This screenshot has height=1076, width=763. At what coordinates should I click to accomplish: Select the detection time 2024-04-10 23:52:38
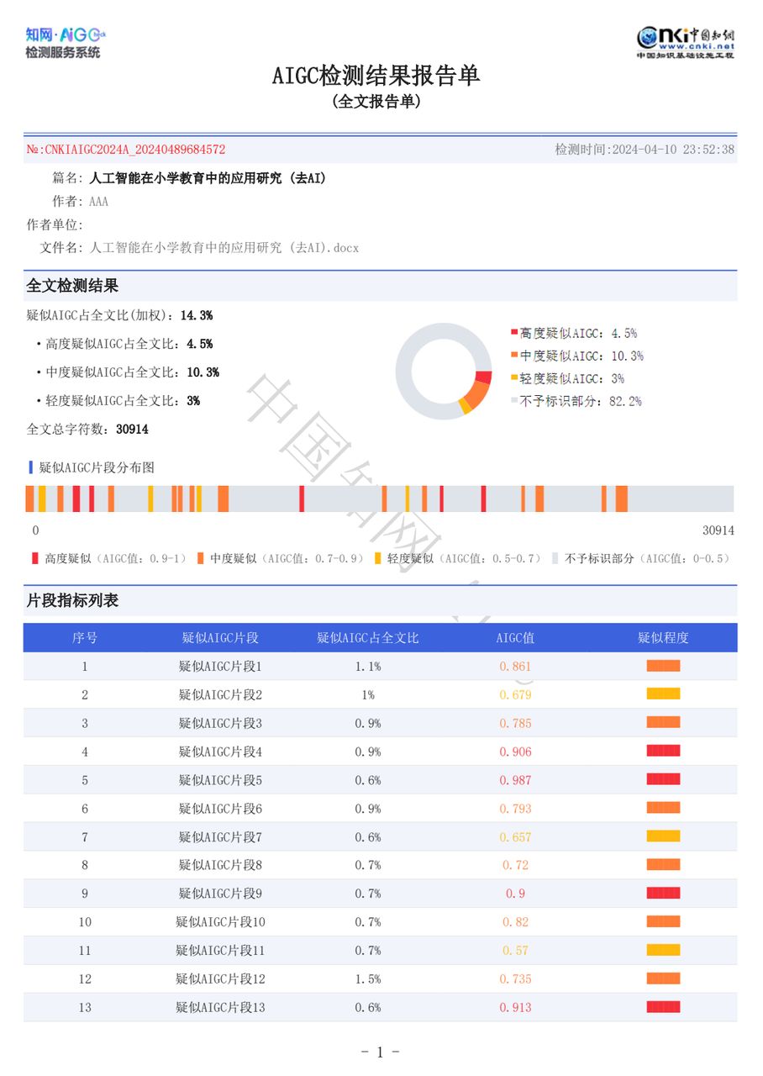673,150
